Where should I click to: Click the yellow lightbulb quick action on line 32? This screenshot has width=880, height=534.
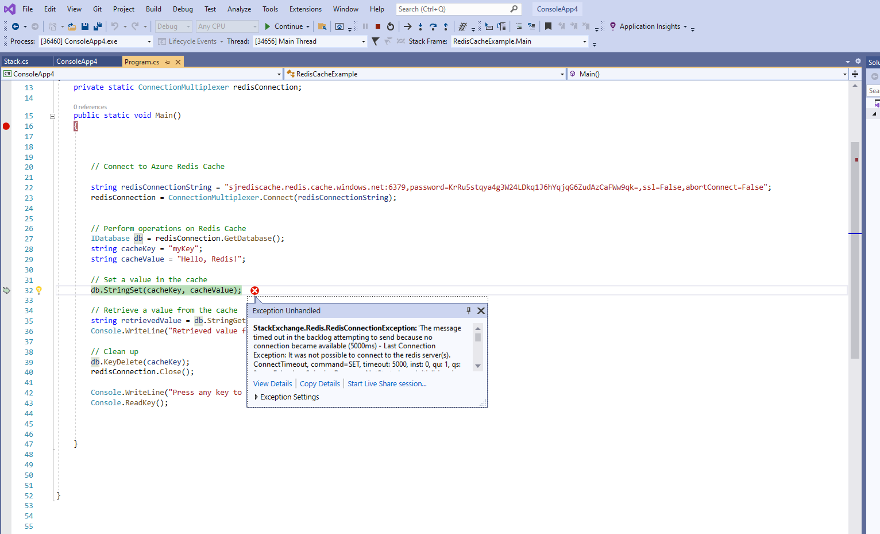(x=39, y=290)
